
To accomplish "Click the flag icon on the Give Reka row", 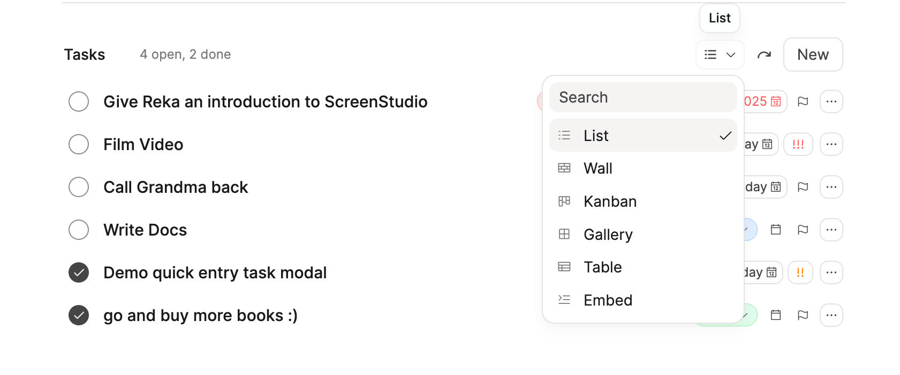I will [803, 101].
